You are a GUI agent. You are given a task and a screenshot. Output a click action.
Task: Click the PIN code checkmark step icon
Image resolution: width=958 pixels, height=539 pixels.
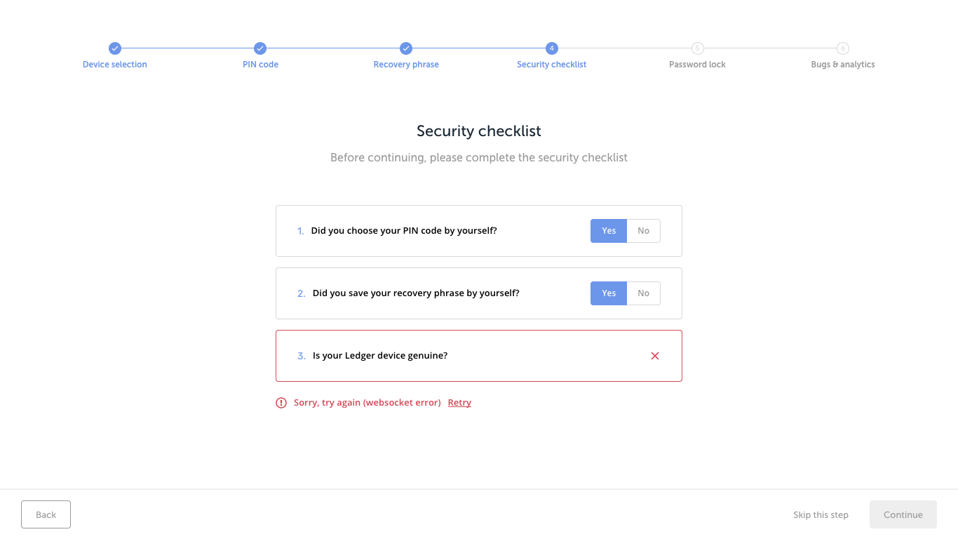tap(260, 48)
